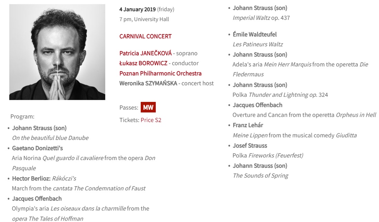
Task: Select the Les Patineurs Waltz title
Action: pyautogui.click(x=258, y=44)
